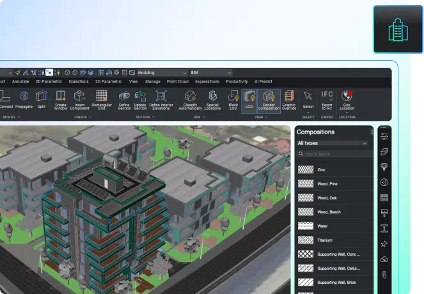Open the Point Cloud tab

point(177,81)
